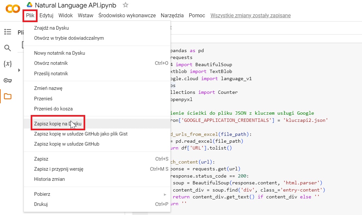362x215 pixels.
Task: Open the variables inspector {x} icon
Action: click(8, 64)
